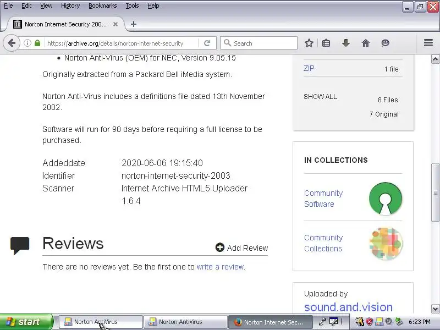This screenshot has width=440, height=330.
Task: Open the Community Software collection link
Action: [323, 199]
